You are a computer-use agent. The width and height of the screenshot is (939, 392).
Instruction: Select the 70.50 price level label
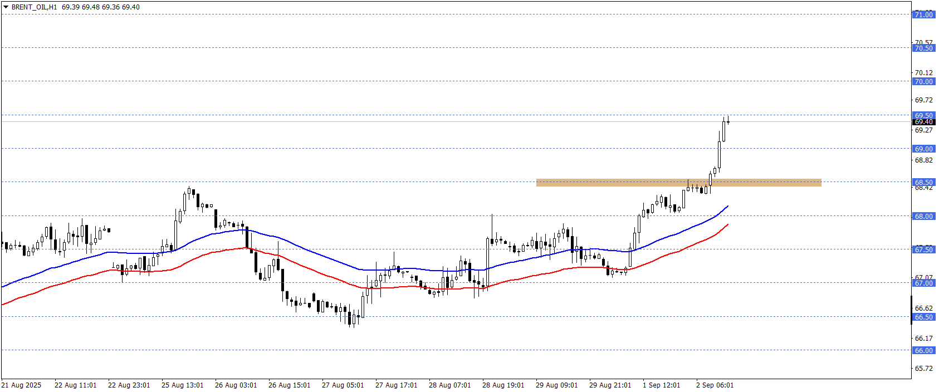[923, 48]
